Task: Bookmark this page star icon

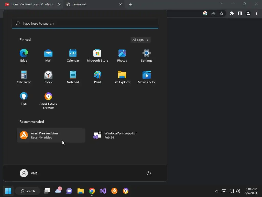Action: [222, 13]
